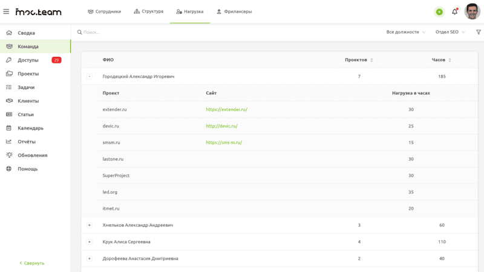The width and height of the screenshot is (484, 272).
Task: Click the Задачи list icon
Action: click(9, 87)
